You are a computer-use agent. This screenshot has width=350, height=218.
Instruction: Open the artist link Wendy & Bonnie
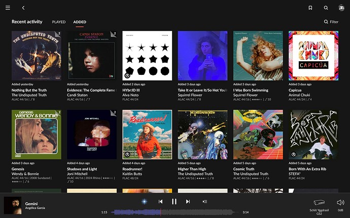(x=25, y=174)
